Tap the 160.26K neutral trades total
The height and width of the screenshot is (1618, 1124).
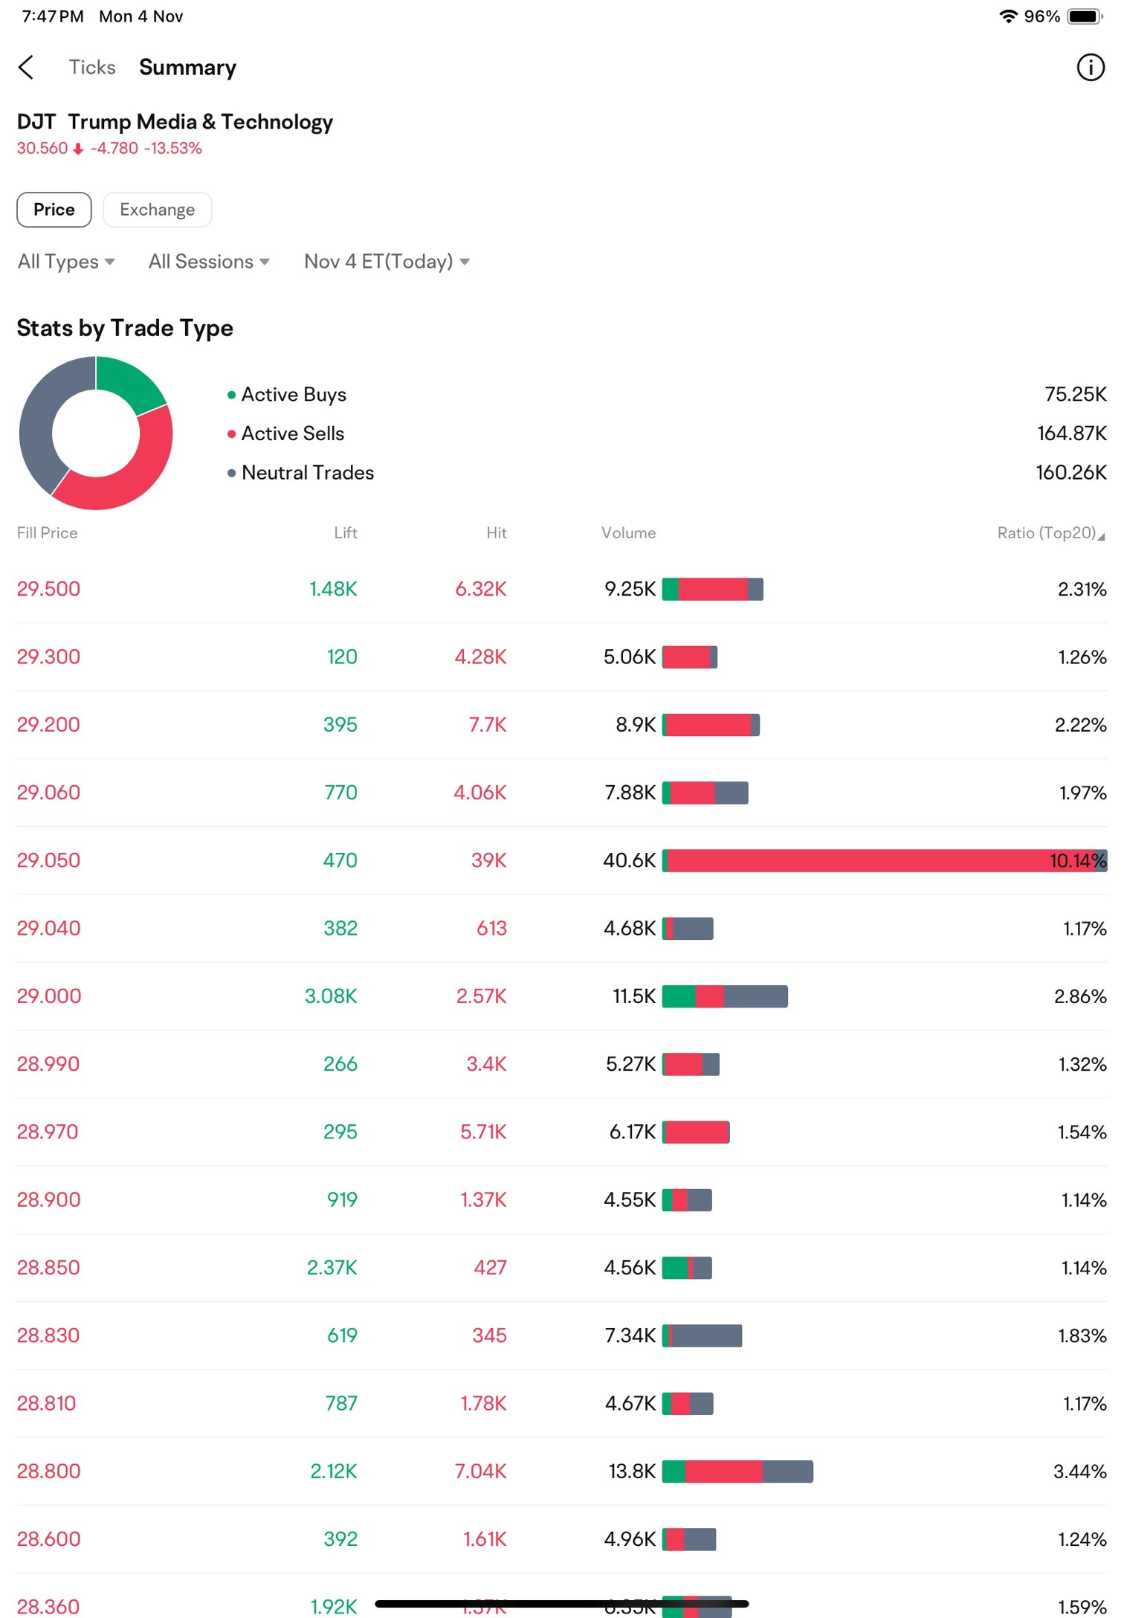[x=1071, y=473]
